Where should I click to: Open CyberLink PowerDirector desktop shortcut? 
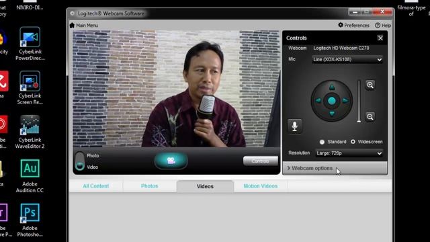coord(30,44)
